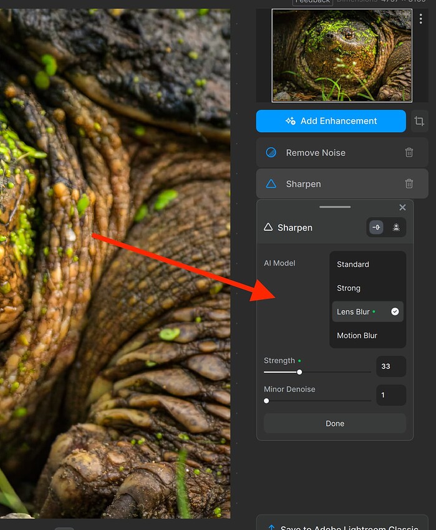Click the Minor Denoise value field
The image size is (436, 530).
(x=390, y=395)
